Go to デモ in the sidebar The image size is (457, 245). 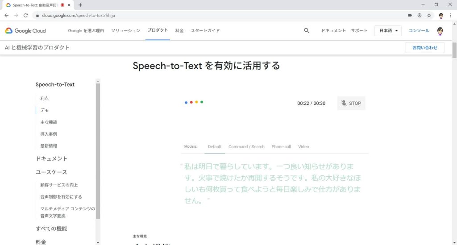pos(45,110)
